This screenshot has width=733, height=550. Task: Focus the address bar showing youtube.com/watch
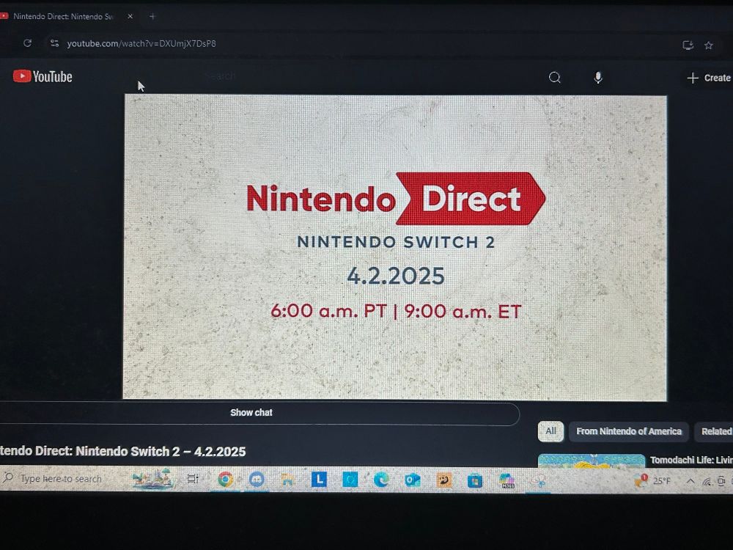[x=141, y=43]
